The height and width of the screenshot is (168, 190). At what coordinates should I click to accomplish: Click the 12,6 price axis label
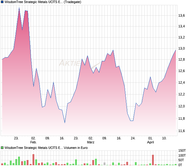(x=181, y=71)
